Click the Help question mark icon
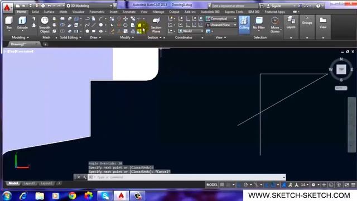The image size is (357, 201). tap(318, 6)
